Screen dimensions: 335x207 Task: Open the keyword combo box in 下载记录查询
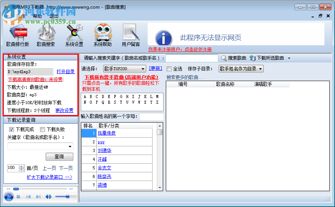click(x=40, y=146)
